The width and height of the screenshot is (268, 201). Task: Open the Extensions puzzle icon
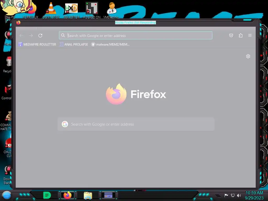[x=241, y=35]
